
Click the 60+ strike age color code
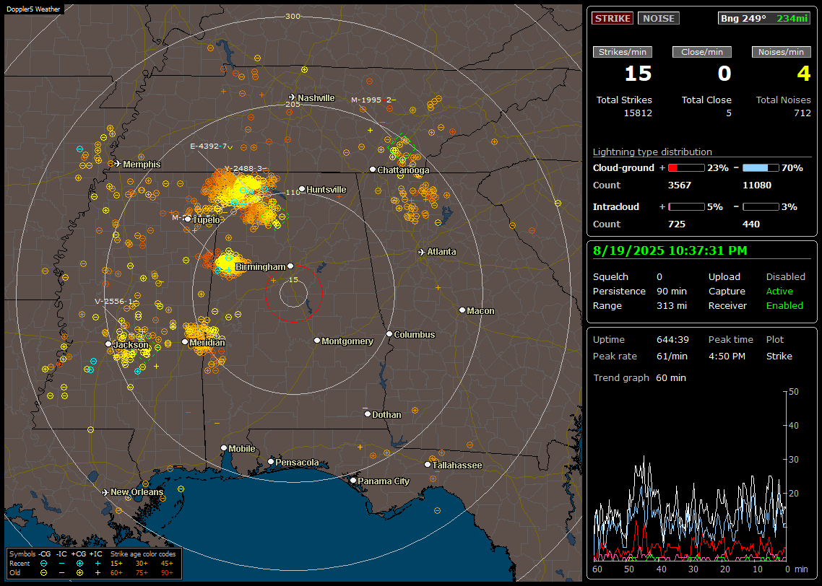116,573
